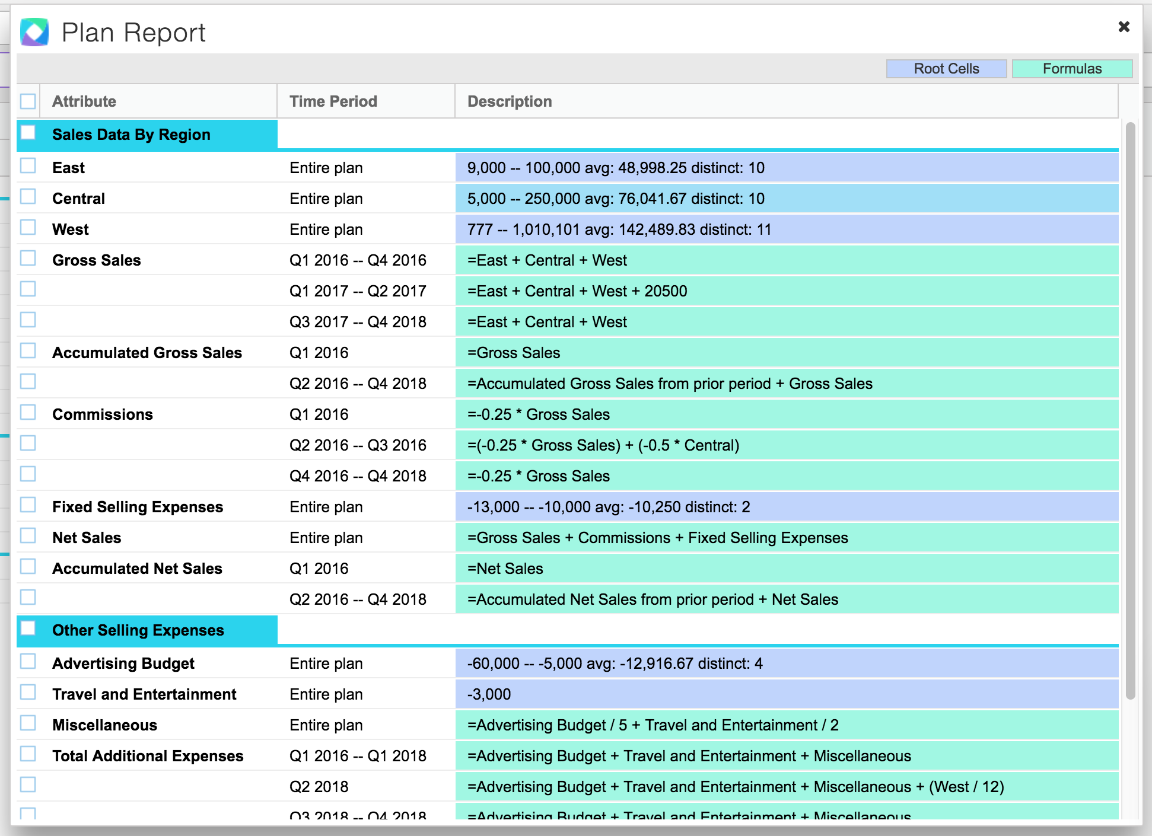This screenshot has height=836, width=1152.
Task: Check the East row checkbox
Action: point(28,165)
